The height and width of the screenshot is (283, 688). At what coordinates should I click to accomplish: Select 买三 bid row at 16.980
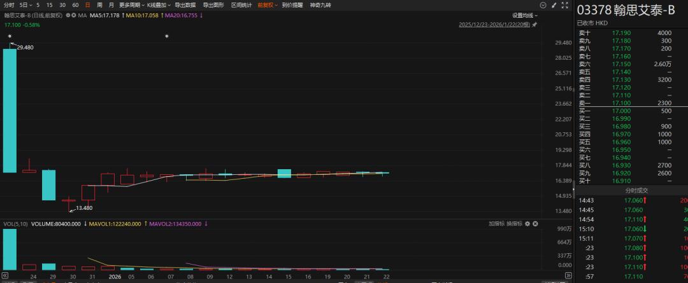tap(631, 126)
